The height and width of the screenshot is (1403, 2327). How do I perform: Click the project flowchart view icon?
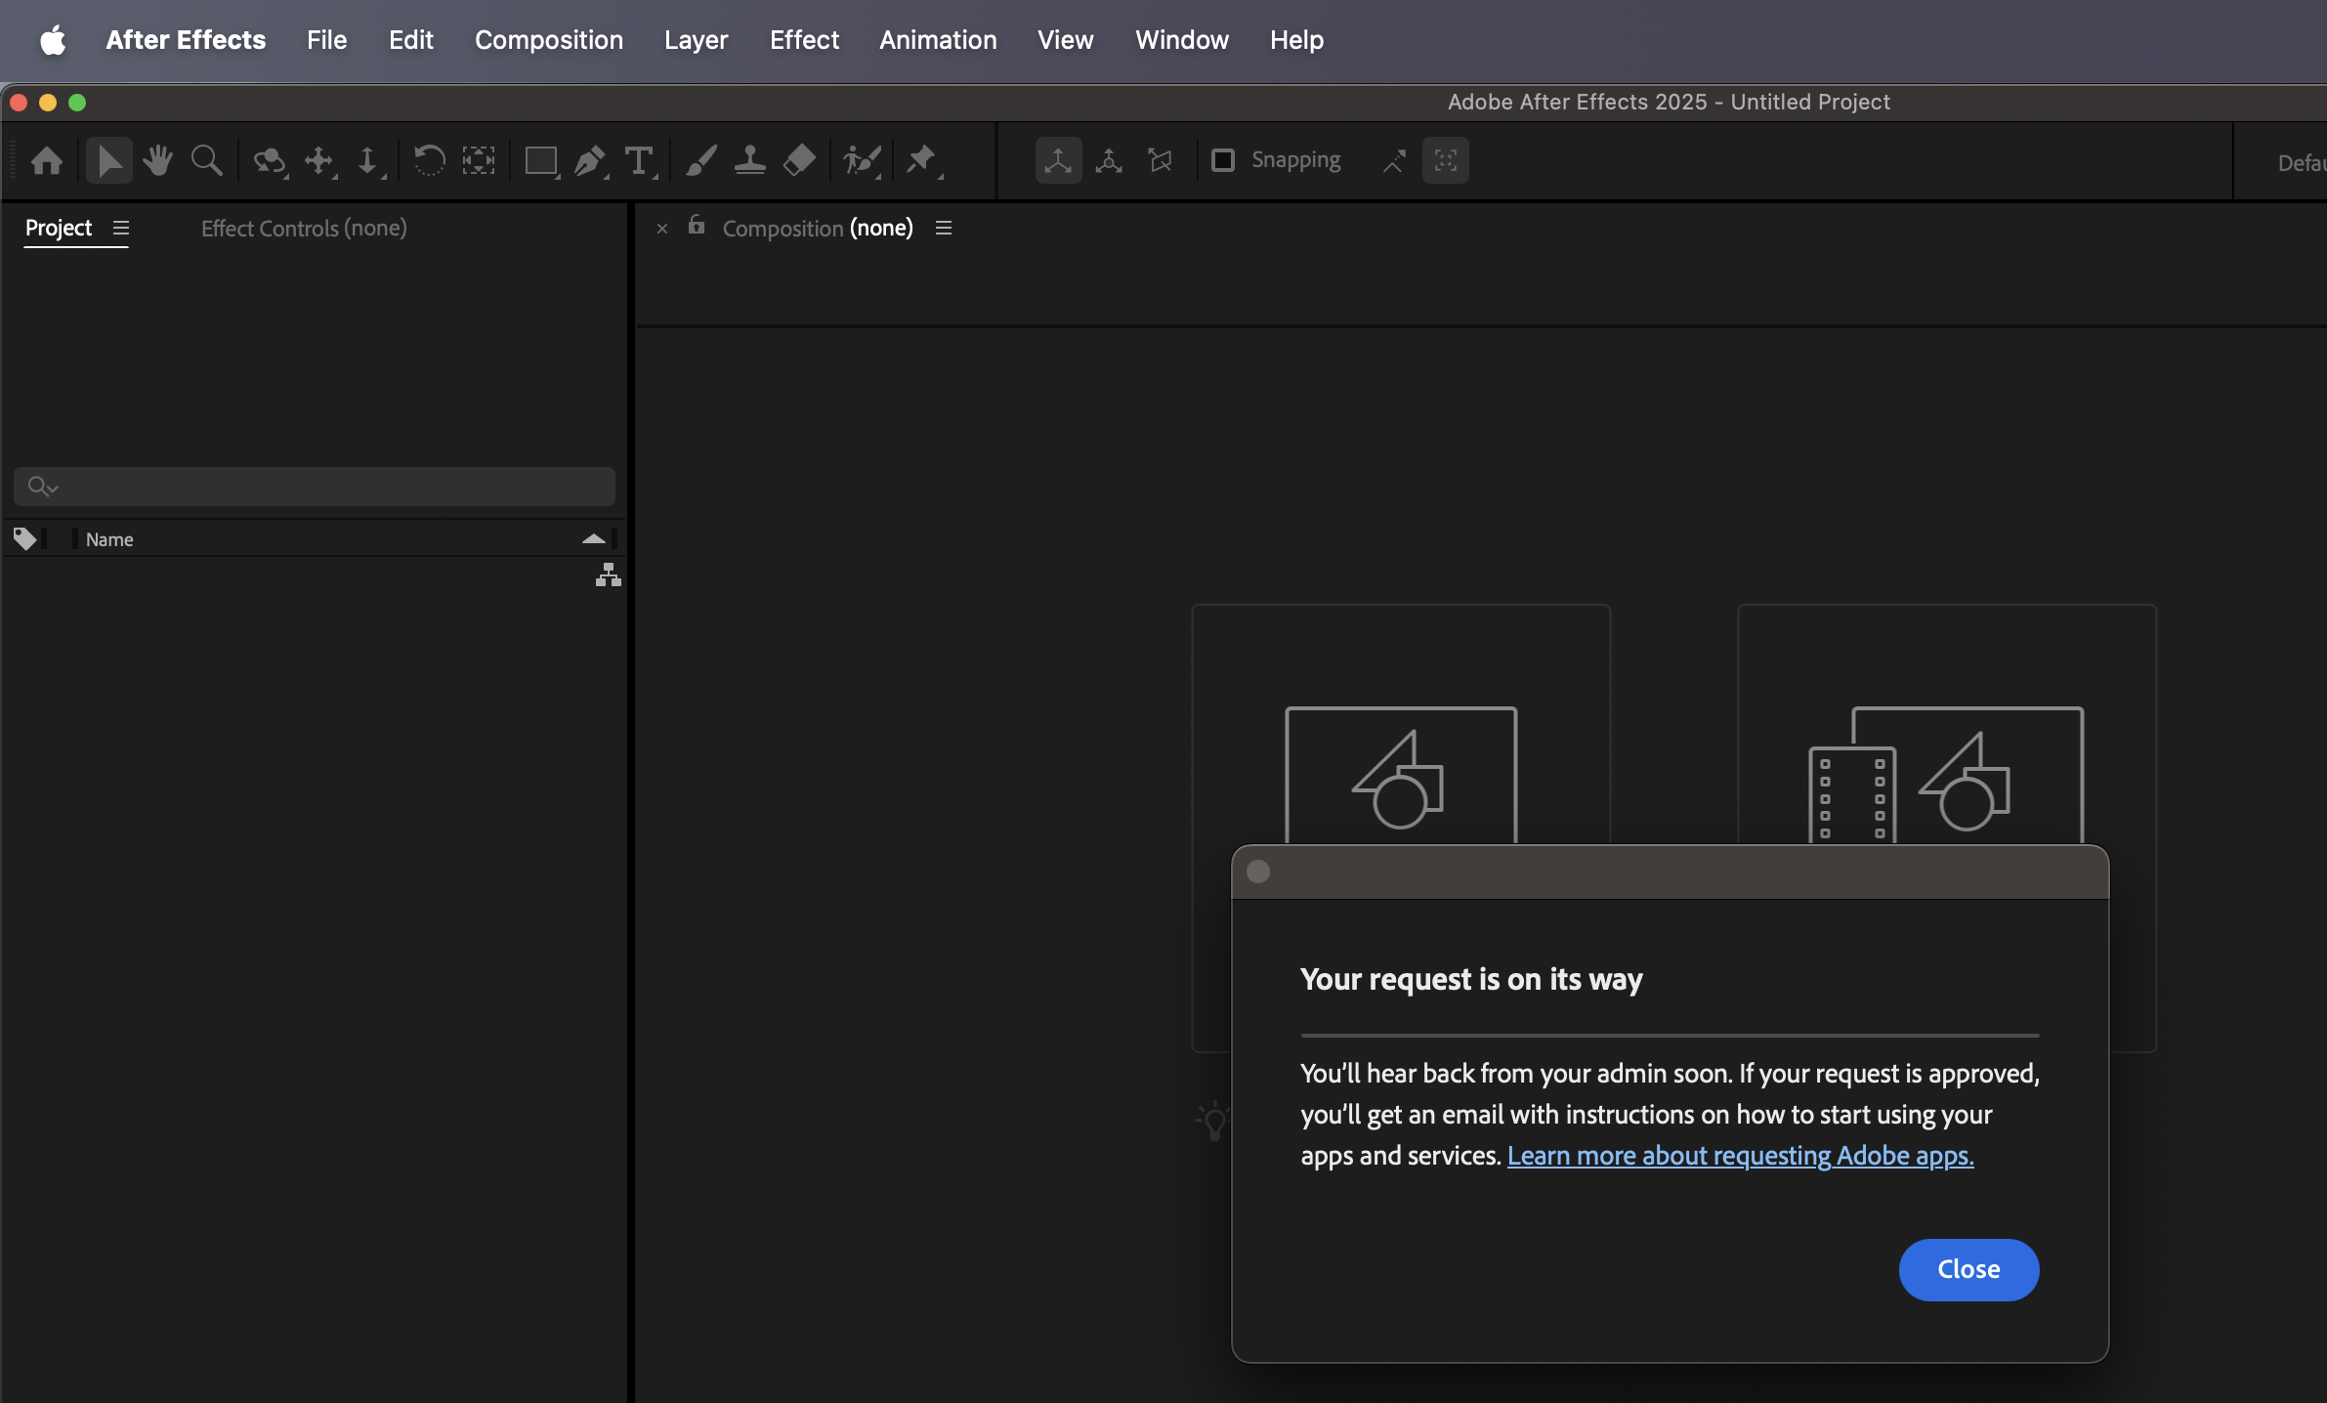[609, 575]
